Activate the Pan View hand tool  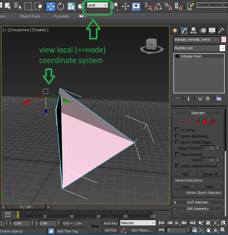click(208, 230)
